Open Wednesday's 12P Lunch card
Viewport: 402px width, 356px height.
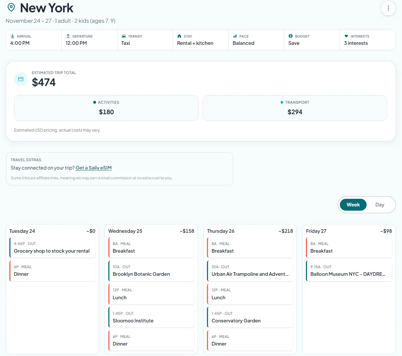(x=151, y=294)
